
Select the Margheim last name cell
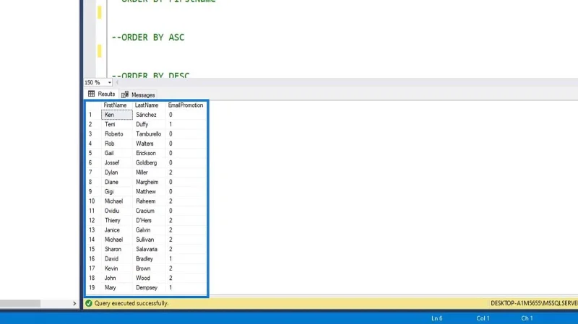click(x=150, y=182)
